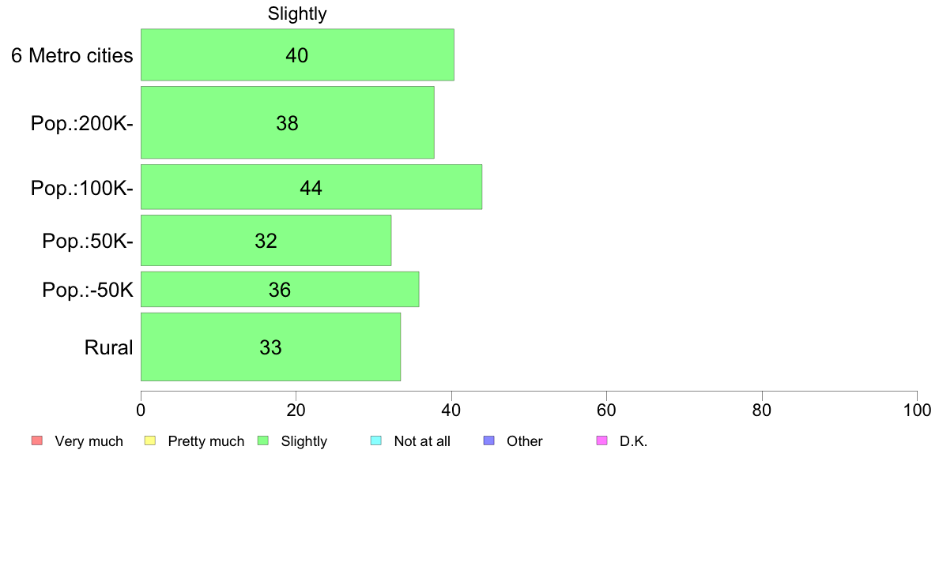Click the Rural axis label
The image size is (939, 581).
coord(108,347)
